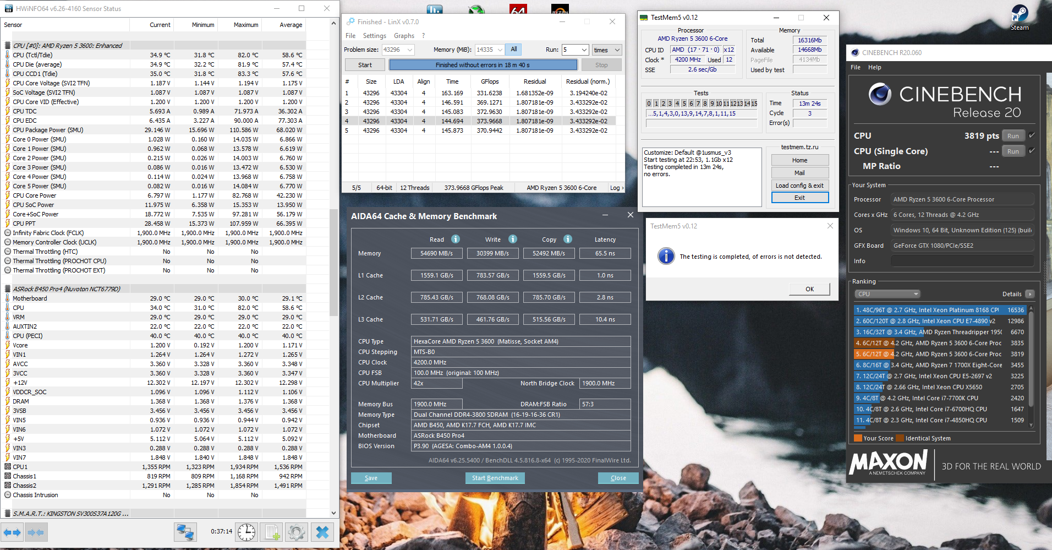The width and height of the screenshot is (1052, 550).
Task: Click HWiNFO scrollbar down arrow
Action: 334,513
